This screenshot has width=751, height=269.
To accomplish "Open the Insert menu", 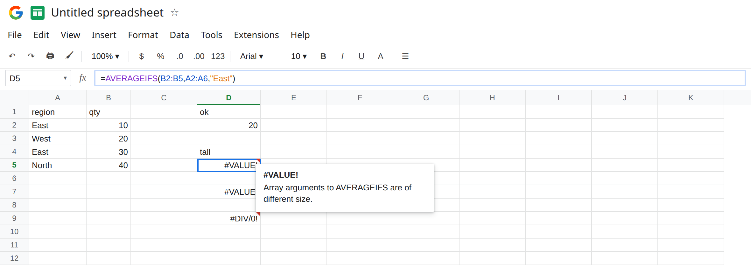I will click(104, 35).
